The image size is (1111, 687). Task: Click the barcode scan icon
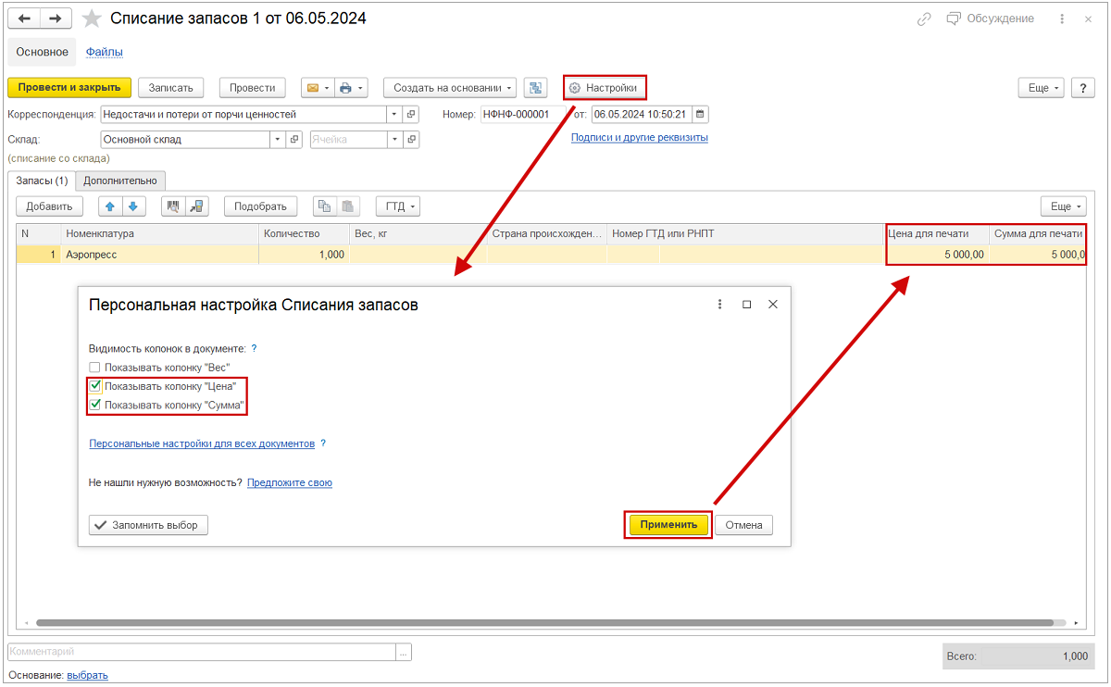point(173,206)
